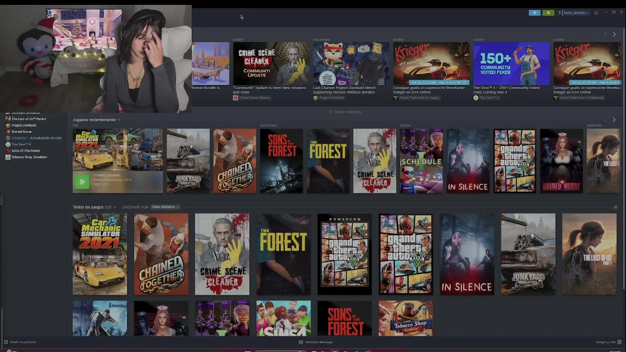The width and height of the screenshot is (626, 352).
Task: Show previous news items in top shelf
Action: (x=605, y=34)
